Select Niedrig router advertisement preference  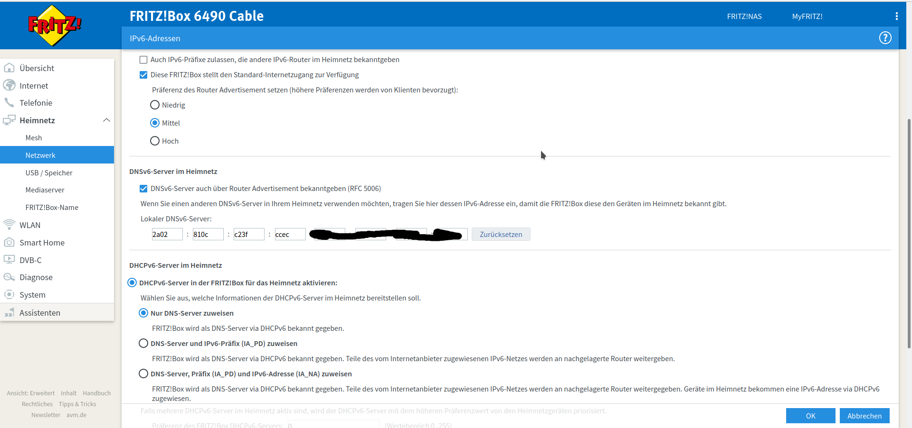click(x=155, y=105)
